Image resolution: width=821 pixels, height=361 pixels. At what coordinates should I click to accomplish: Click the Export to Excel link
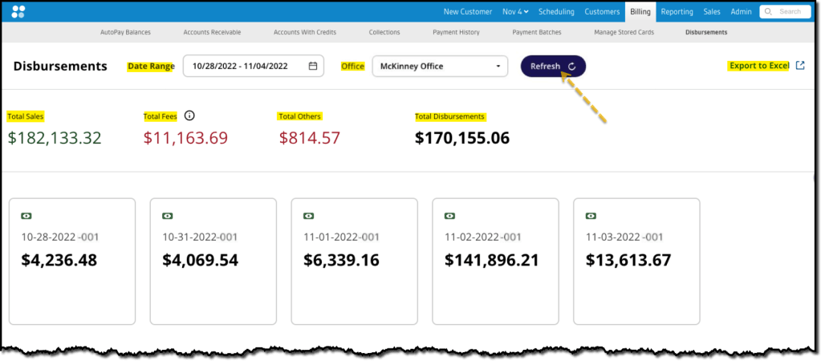pos(758,66)
